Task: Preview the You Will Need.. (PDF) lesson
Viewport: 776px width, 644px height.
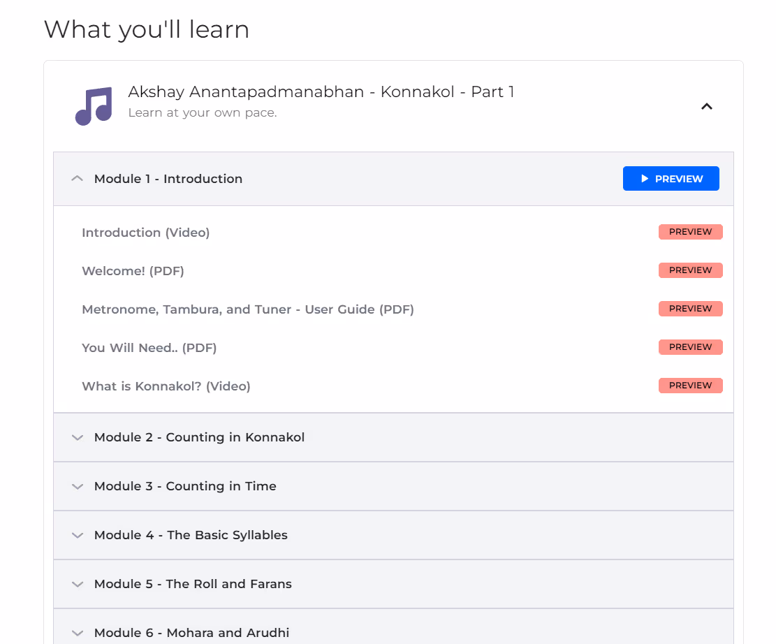Action: tap(690, 347)
